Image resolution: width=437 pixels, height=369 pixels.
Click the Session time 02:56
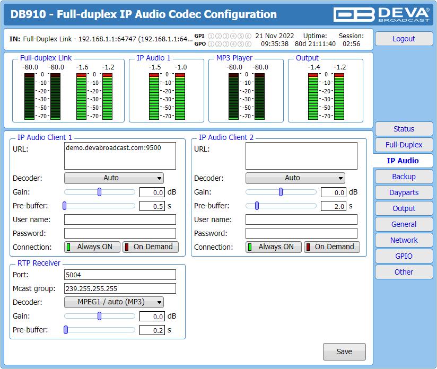pos(351,44)
